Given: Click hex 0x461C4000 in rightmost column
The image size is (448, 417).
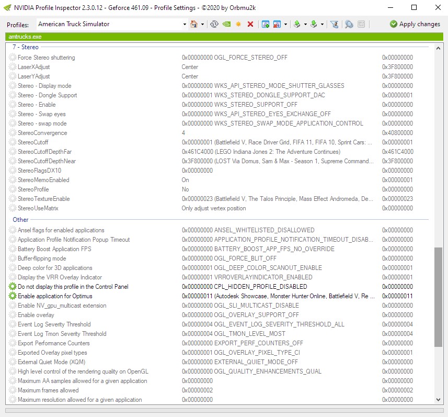Looking at the screenshot, I should point(398,152).
